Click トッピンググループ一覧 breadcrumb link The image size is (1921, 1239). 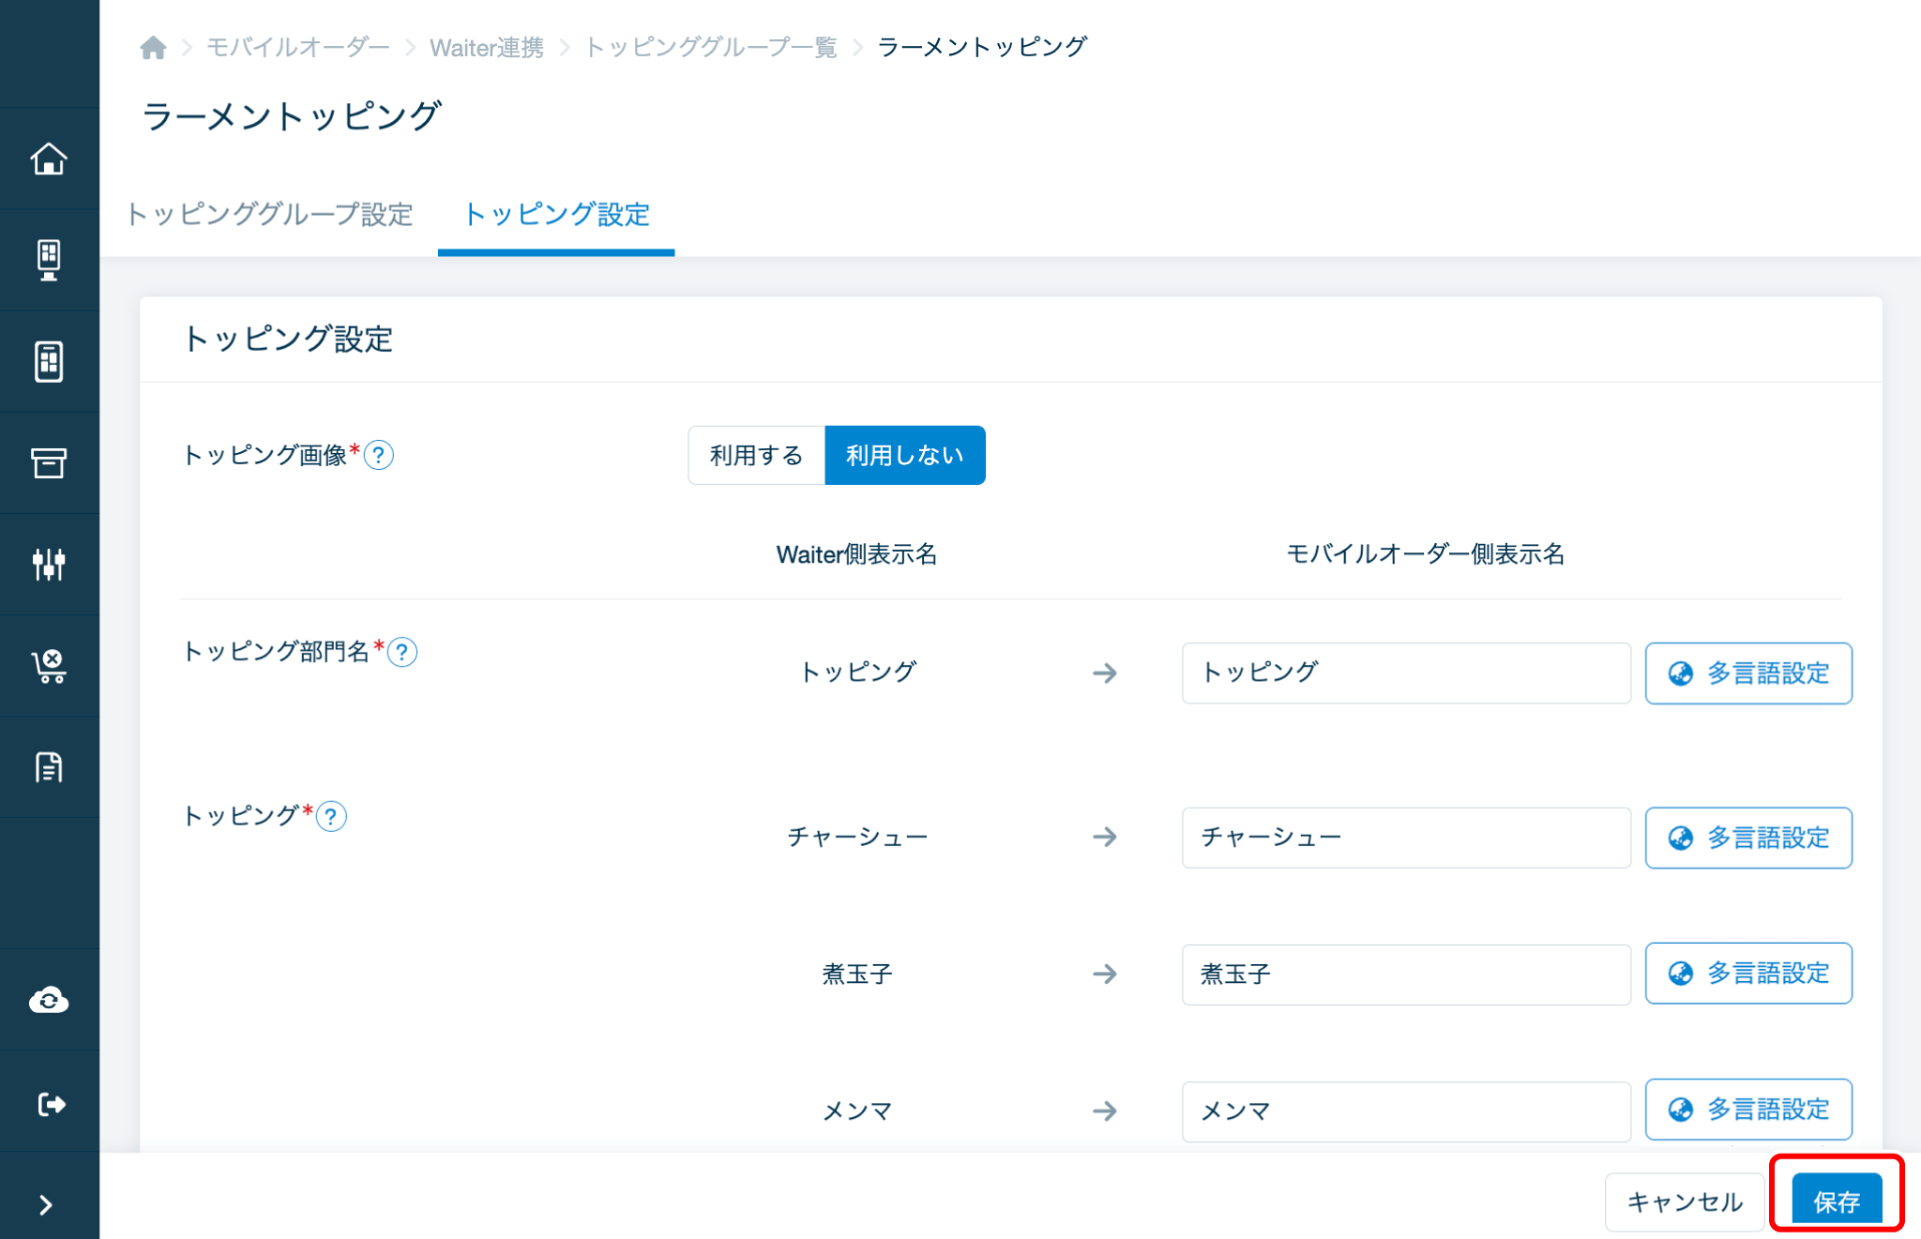tap(711, 47)
